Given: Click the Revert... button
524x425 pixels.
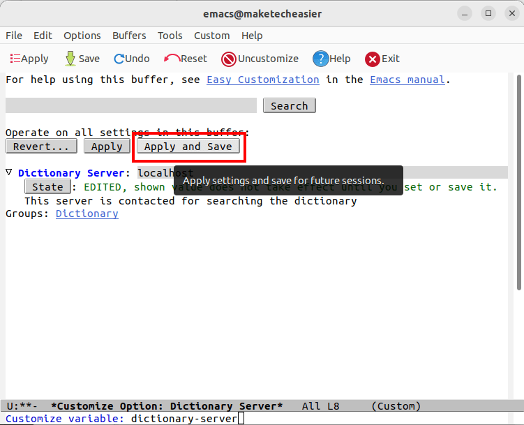Looking at the screenshot, I should point(41,147).
